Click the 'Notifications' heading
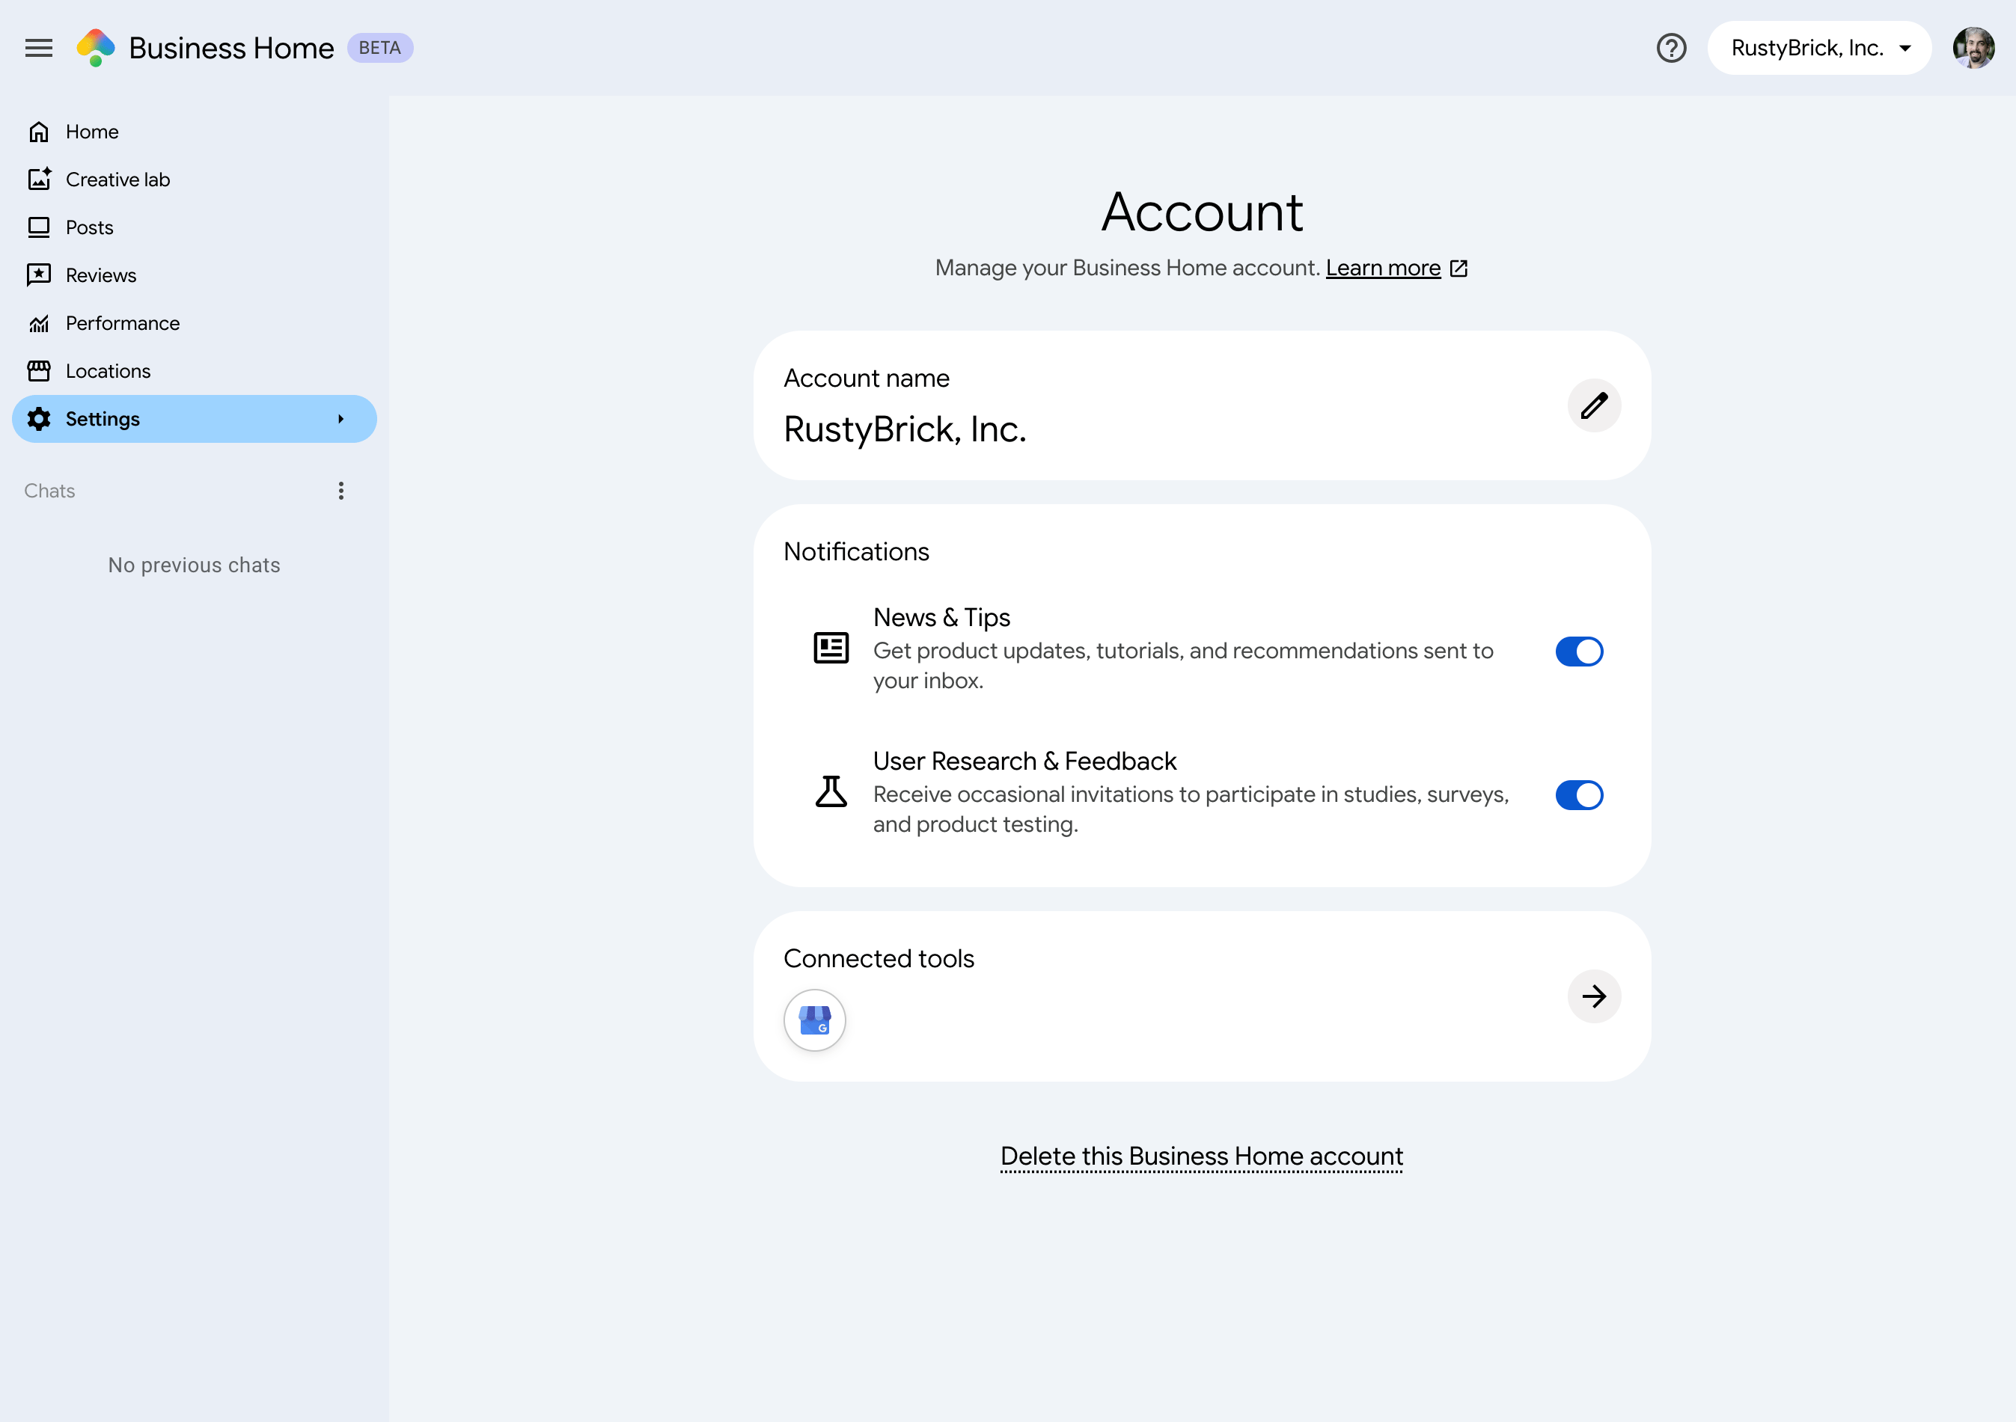The image size is (2016, 1422). pyautogui.click(x=856, y=551)
